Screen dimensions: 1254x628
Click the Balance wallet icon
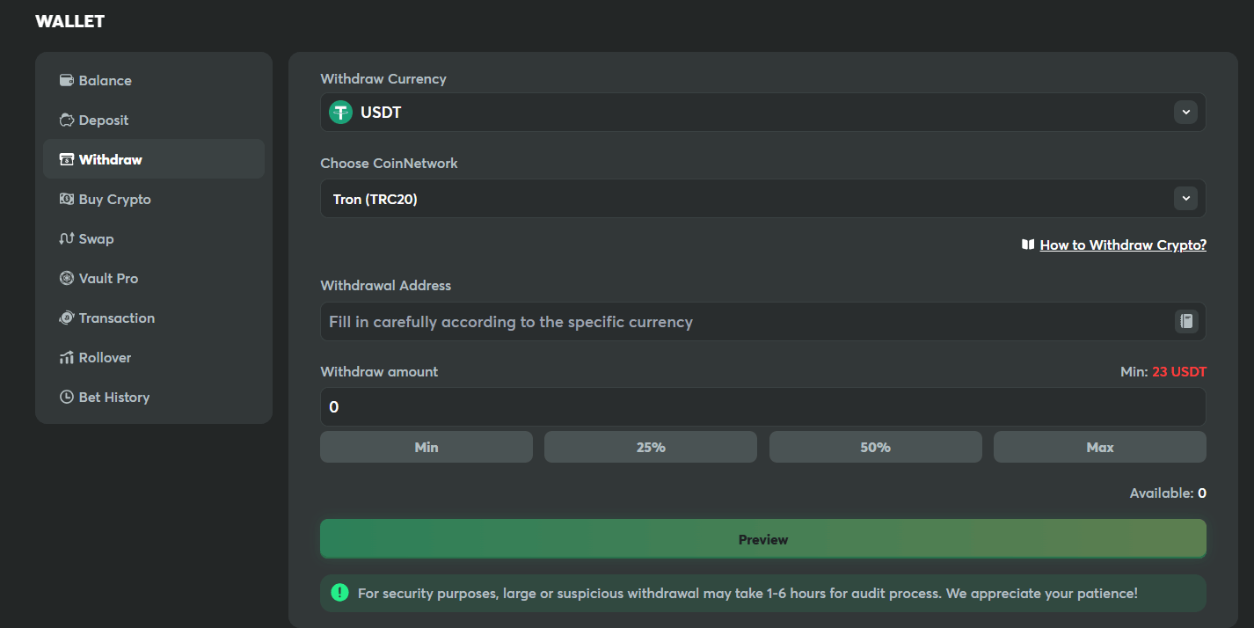(66, 80)
